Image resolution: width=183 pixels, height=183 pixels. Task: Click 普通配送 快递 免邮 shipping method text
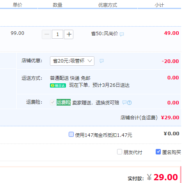(x=70, y=78)
